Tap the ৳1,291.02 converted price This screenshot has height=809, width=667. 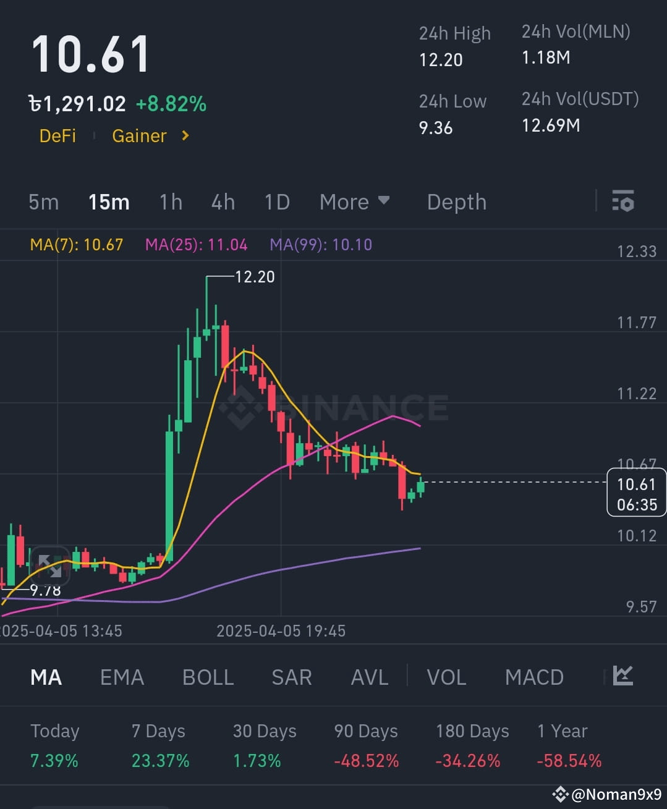(77, 104)
